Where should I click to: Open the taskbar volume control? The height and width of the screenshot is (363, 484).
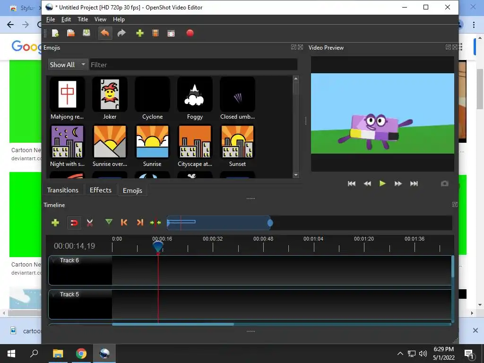[423, 354]
